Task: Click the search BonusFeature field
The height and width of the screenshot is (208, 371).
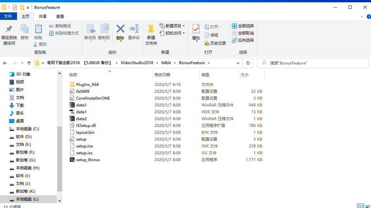Action: [313, 63]
